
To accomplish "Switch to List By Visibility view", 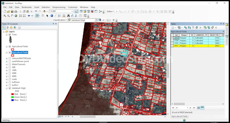I will (11, 28).
